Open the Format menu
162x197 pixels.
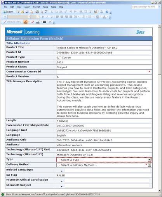(x=37, y=7)
